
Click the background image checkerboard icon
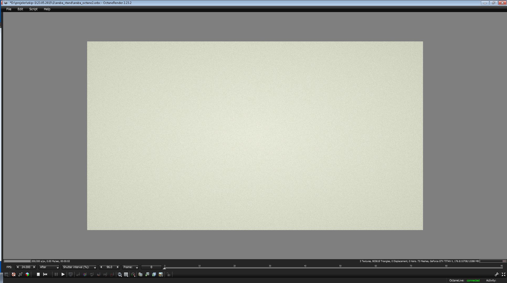pos(161,274)
